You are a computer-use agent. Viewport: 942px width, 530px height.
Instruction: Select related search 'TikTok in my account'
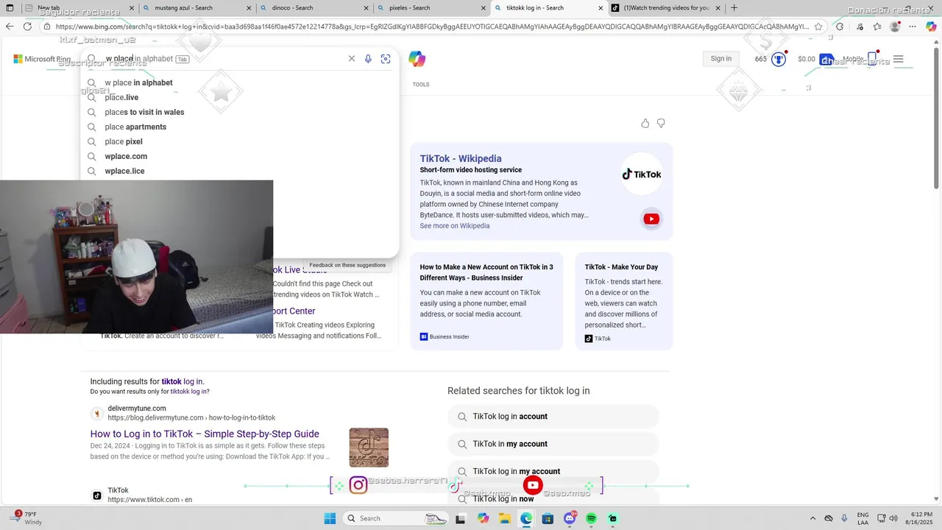click(x=553, y=444)
